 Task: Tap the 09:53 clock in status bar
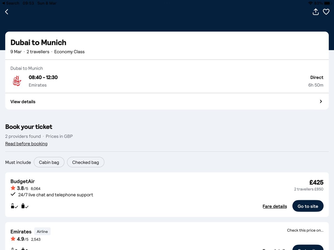(28, 3)
